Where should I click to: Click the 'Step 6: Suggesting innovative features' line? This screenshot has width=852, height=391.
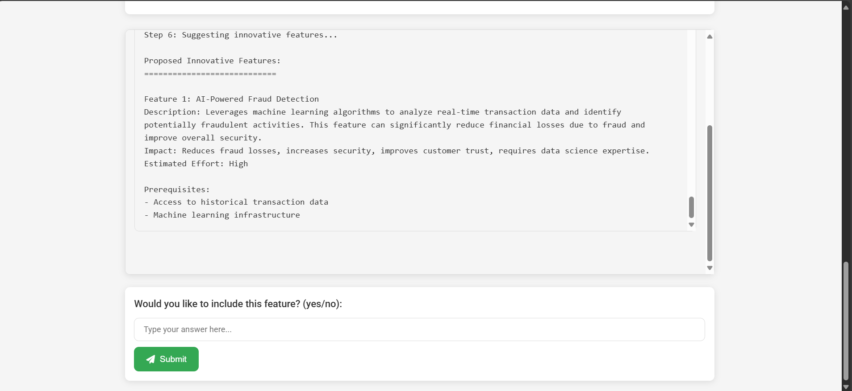[x=240, y=35]
